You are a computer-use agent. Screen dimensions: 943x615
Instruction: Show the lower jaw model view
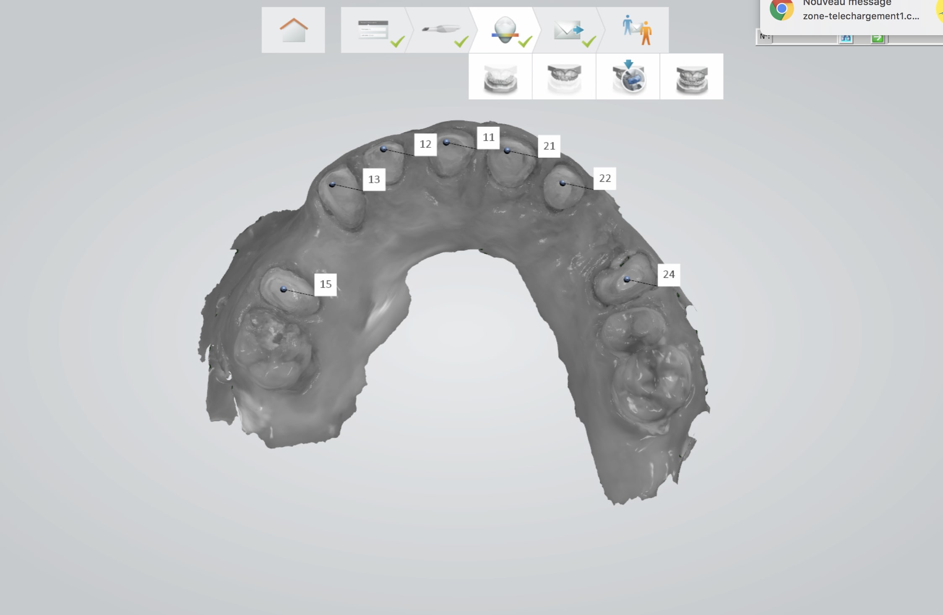tap(500, 77)
